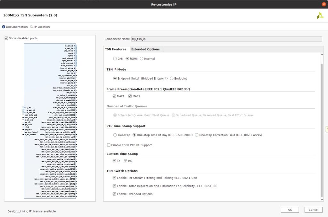Close the Re-customize IP dialog
The image size is (328, 217).
pyautogui.click(x=324, y=4)
